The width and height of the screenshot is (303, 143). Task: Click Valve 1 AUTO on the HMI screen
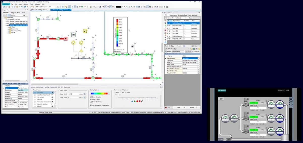[262, 103]
